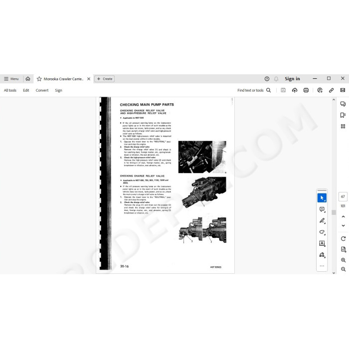Image resolution: width=349 pixels, height=349 pixels.
Task: Rotate the page view clockwise
Action: [x=343, y=239]
